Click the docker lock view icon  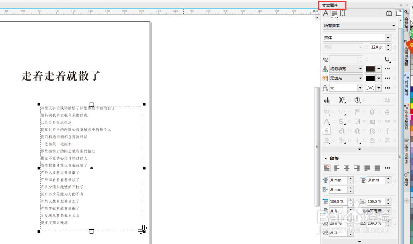399,13
